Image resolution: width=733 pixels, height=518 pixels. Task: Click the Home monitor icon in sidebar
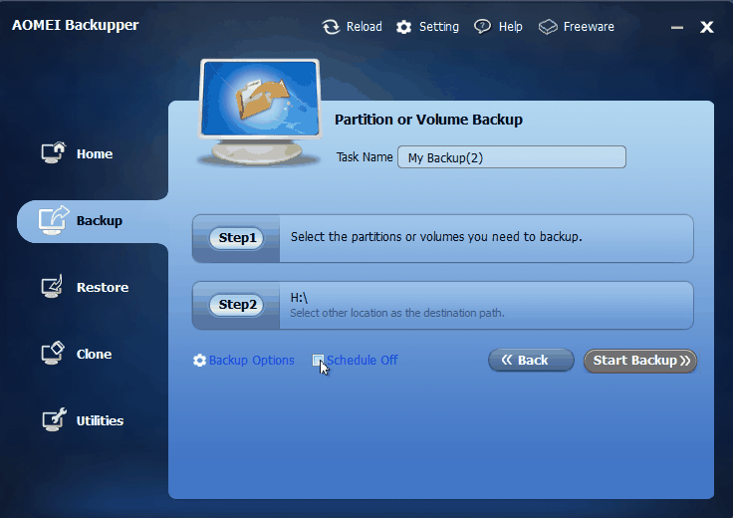54,152
